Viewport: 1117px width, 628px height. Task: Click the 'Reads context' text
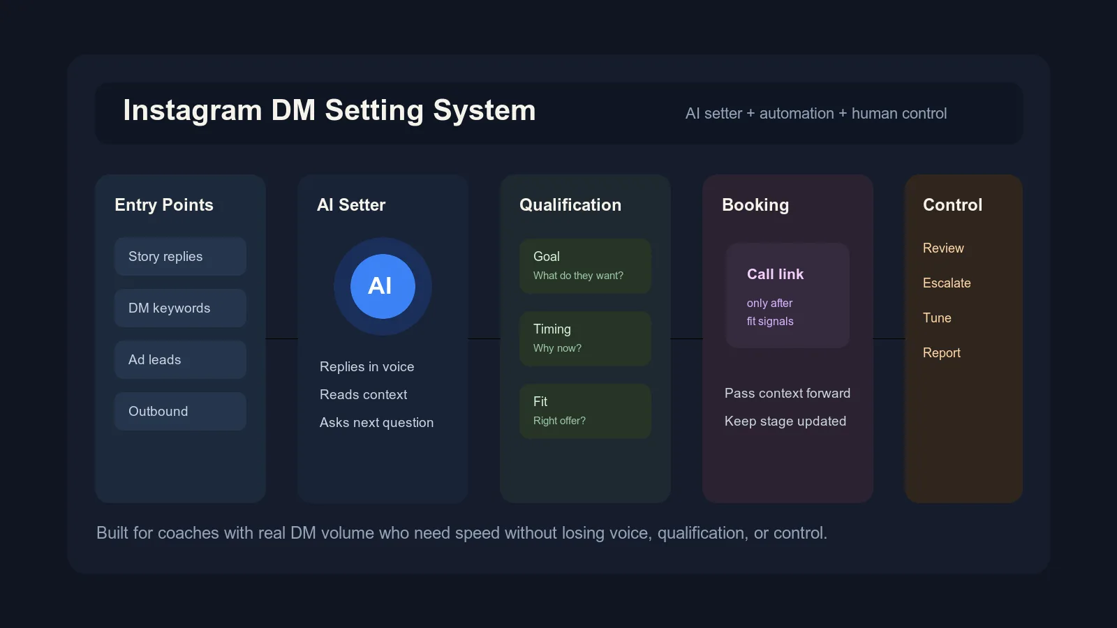[364, 394]
